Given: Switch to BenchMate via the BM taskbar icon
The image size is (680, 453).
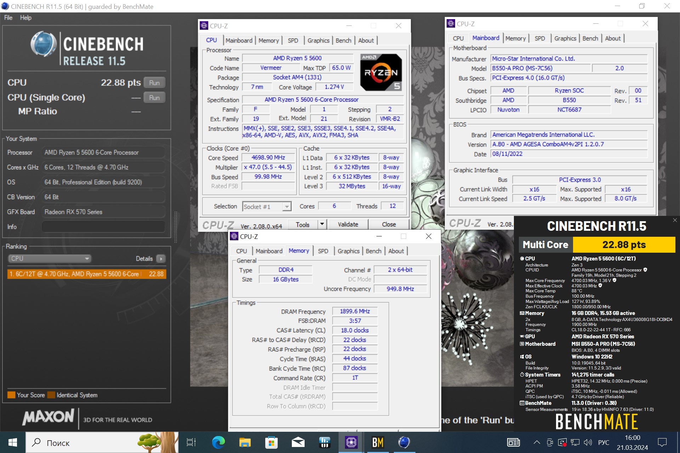Looking at the screenshot, I should [x=378, y=442].
